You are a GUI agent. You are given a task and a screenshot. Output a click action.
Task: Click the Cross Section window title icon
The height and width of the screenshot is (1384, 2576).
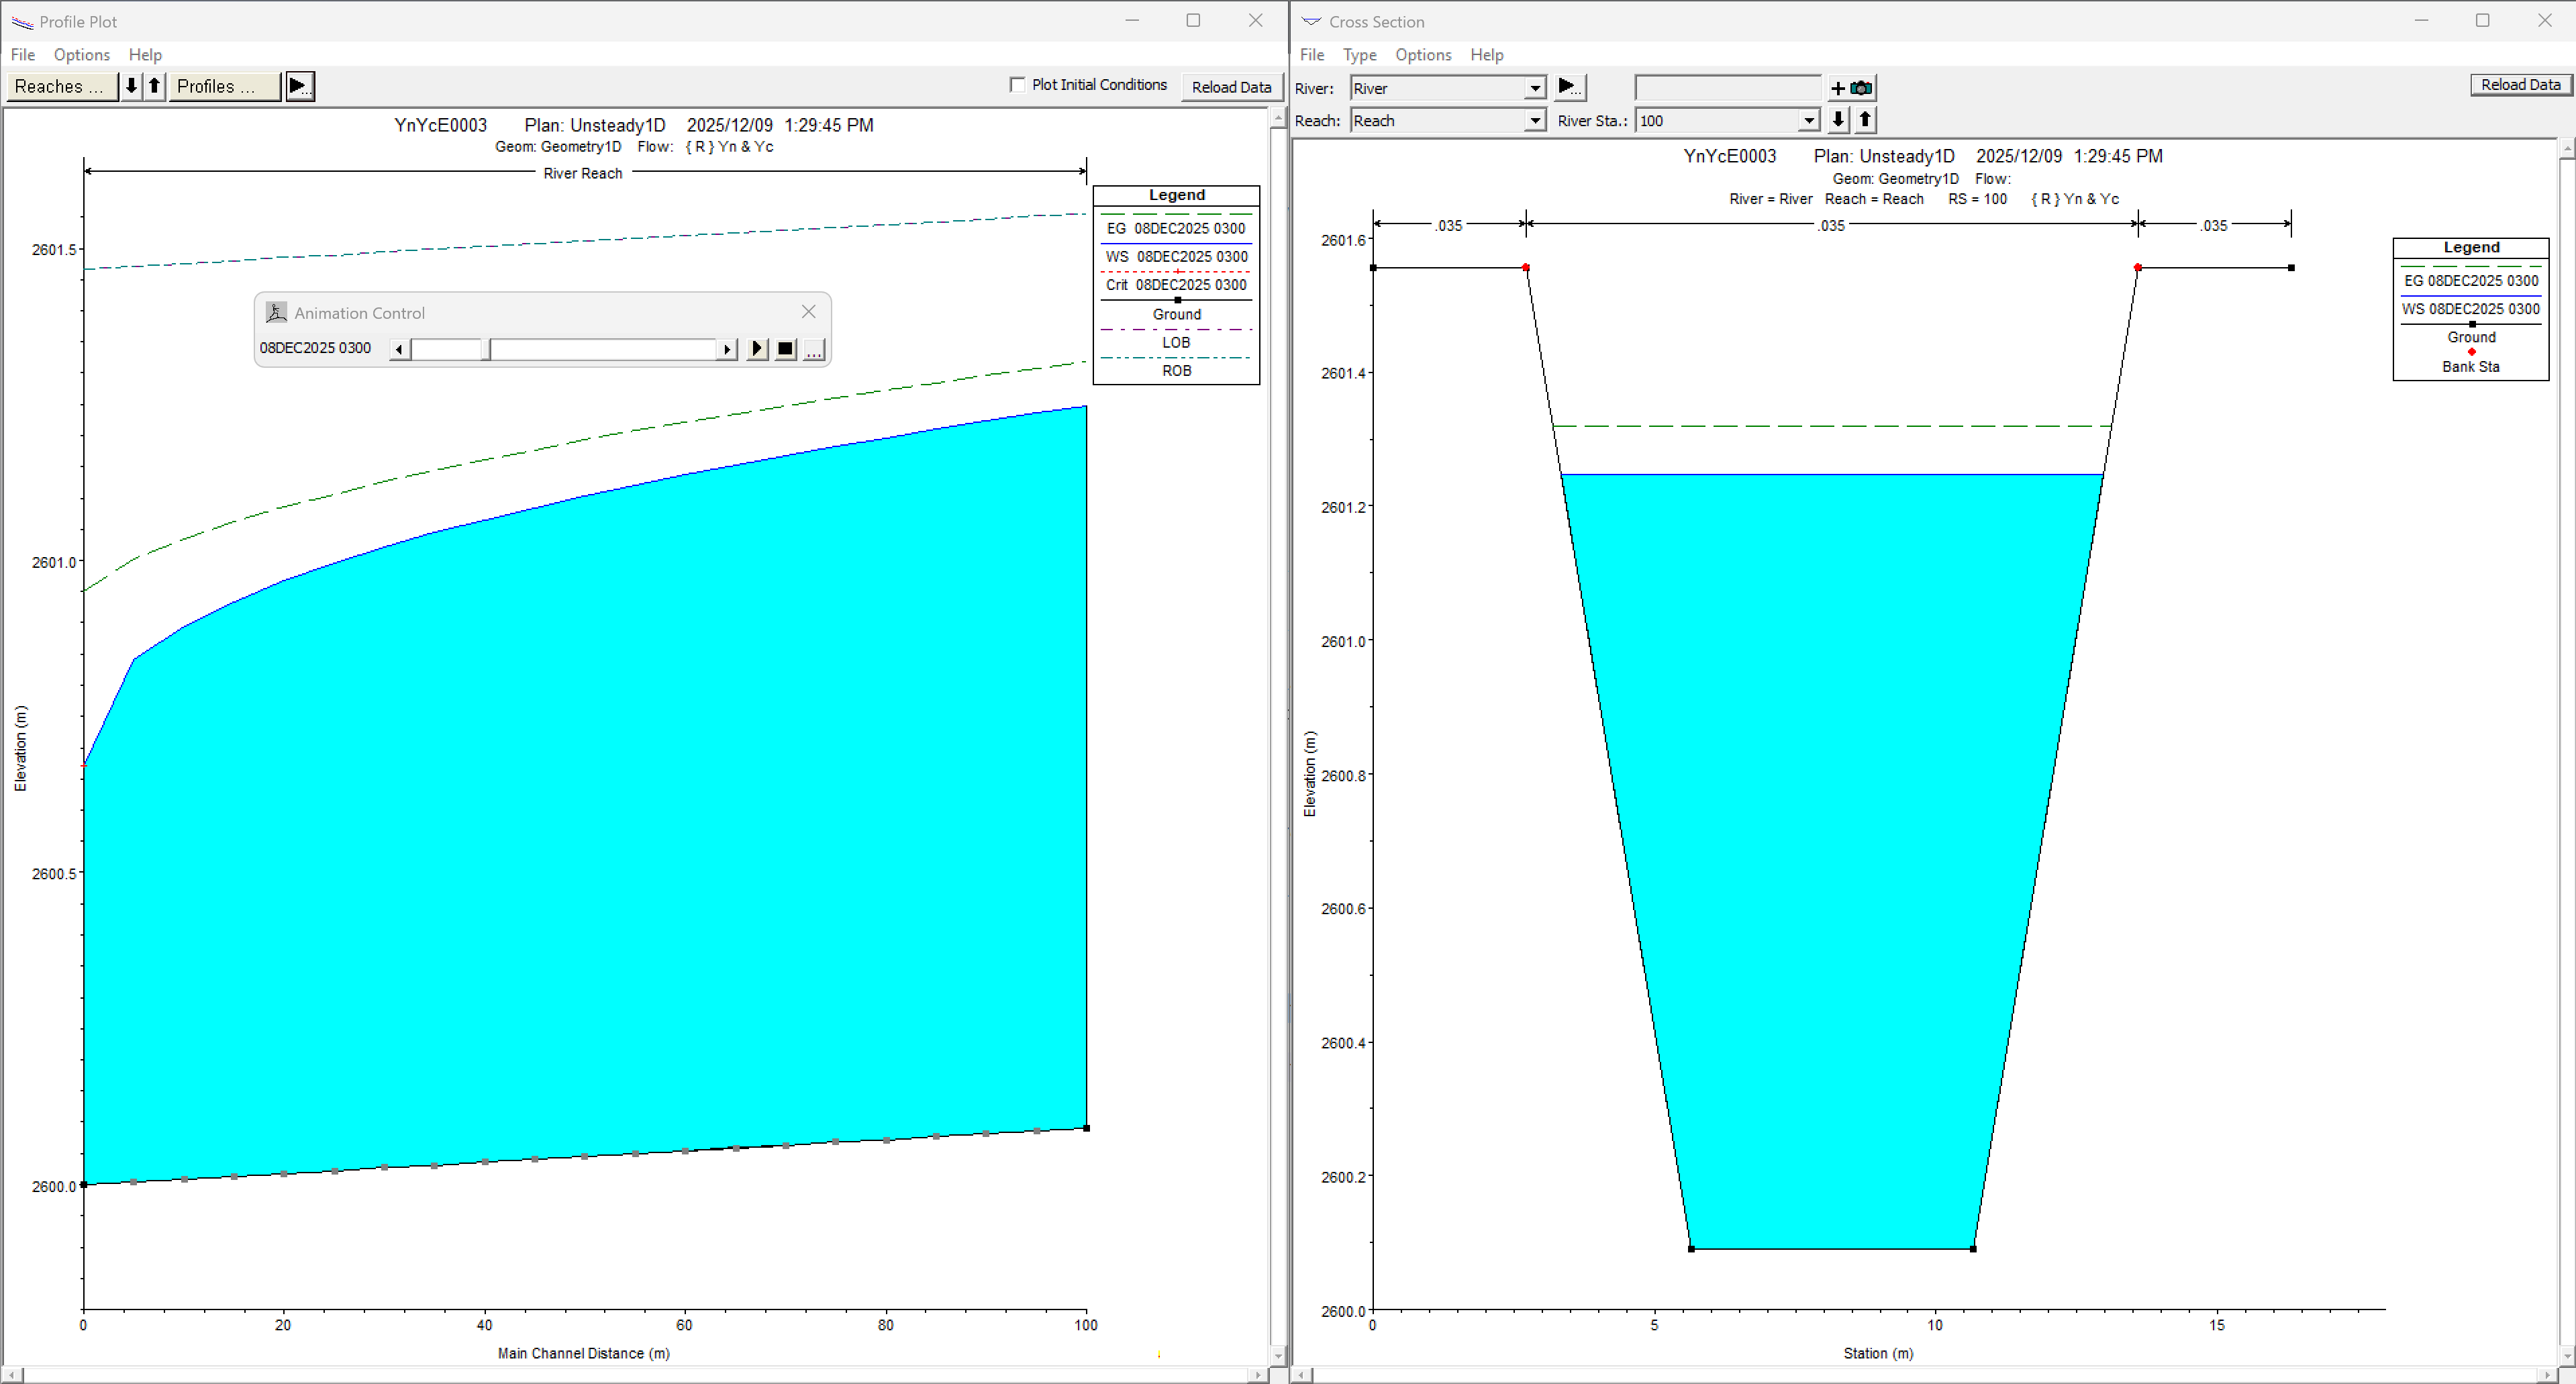(1311, 21)
